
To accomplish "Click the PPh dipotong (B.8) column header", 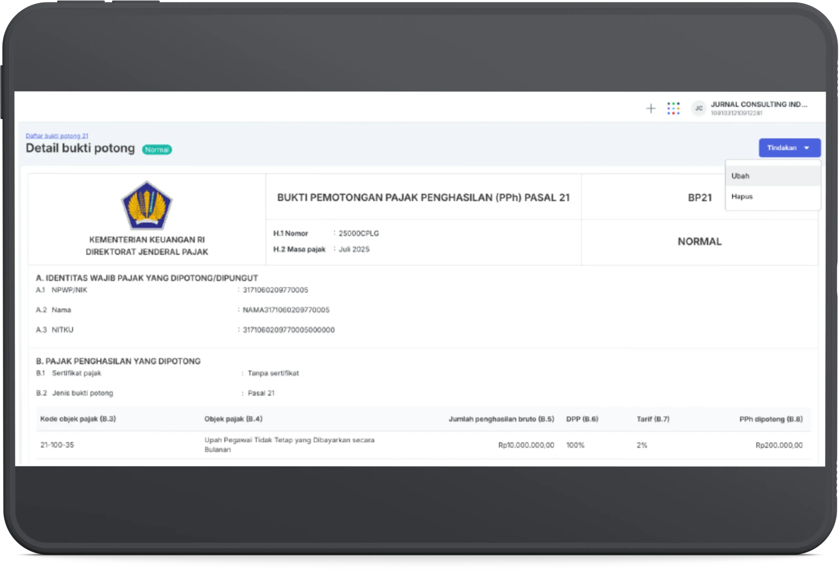I will (x=771, y=419).
